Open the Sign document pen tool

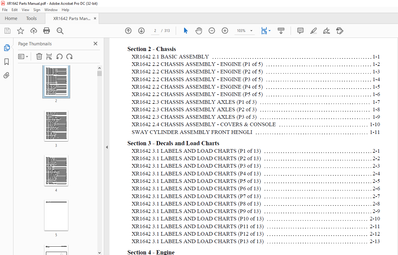point(326,31)
